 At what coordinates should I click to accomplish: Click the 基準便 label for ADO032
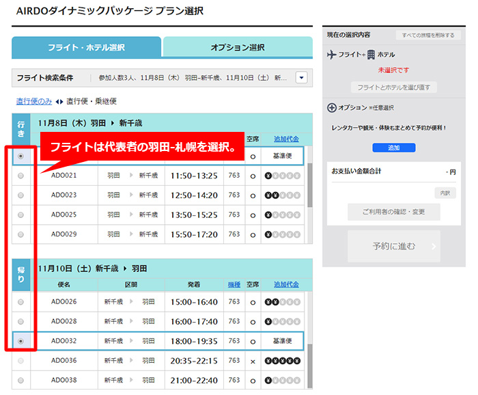pos(282,341)
